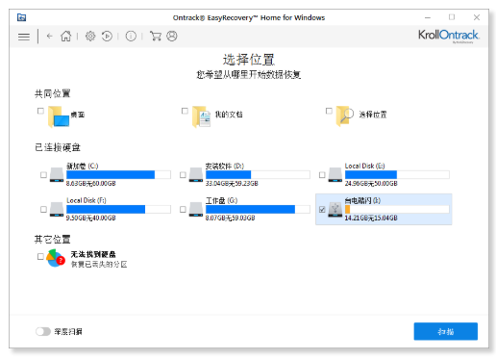Select the 新加卷 (C:) drive checkbox
The height and width of the screenshot is (360, 496).
43,175
